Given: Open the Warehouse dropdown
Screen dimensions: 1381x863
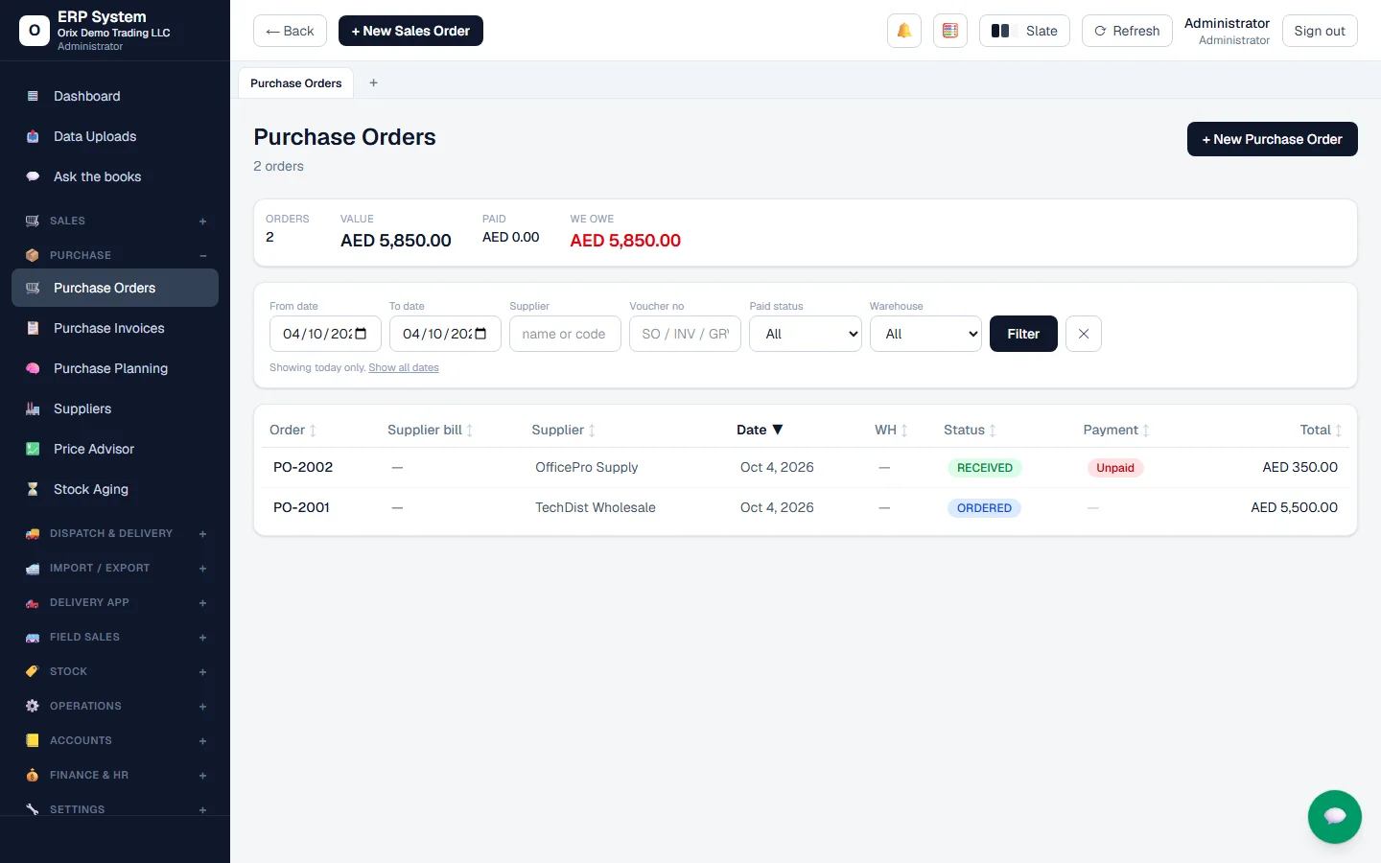Looking at the screenshot, I should (925, 334).
